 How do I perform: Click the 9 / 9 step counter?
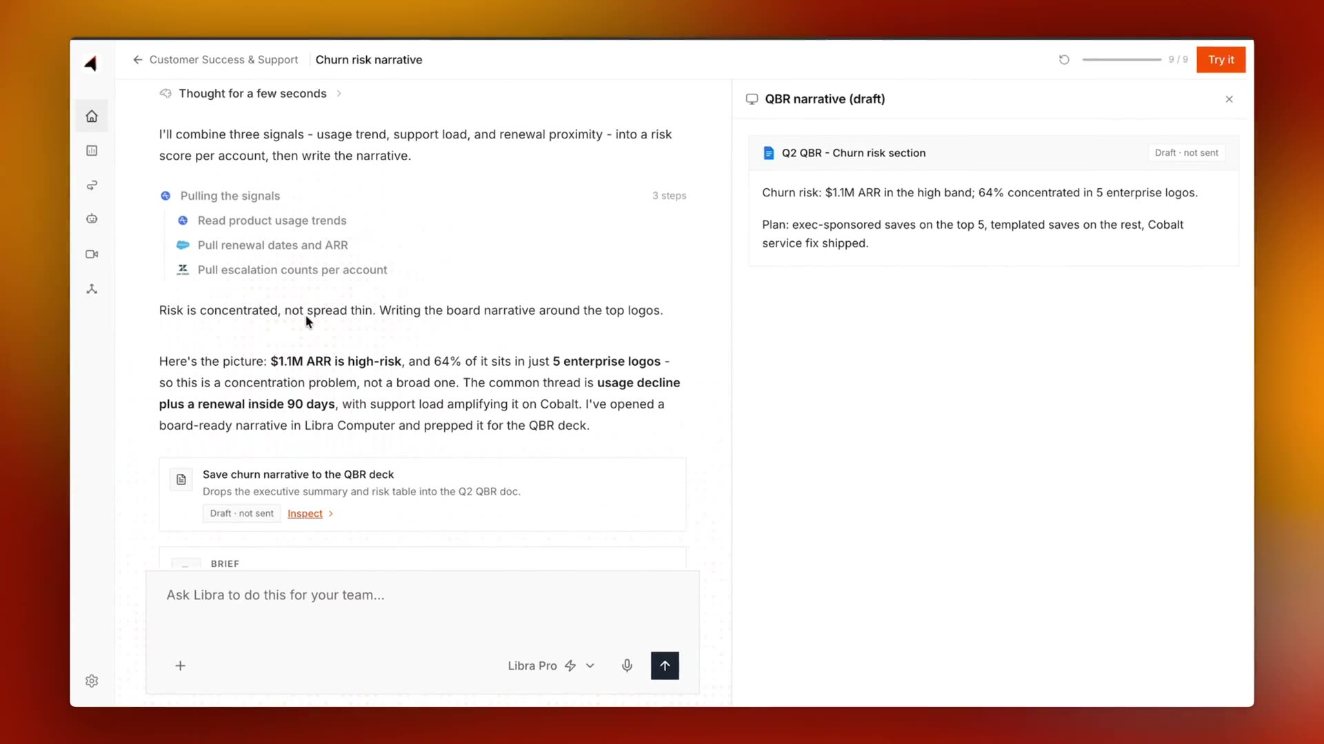(x=1178, y=60)
